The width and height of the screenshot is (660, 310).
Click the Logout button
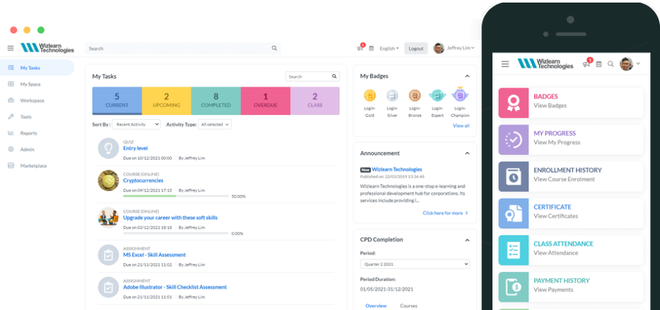pyautogui.click(x=416, y=48)
